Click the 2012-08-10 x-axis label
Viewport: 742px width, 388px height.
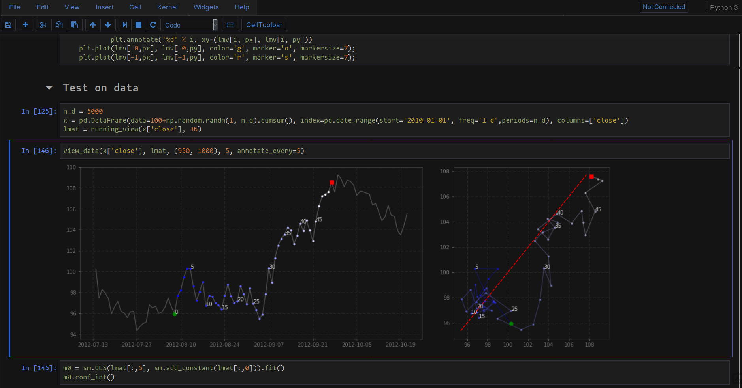[x=181, y=345]
